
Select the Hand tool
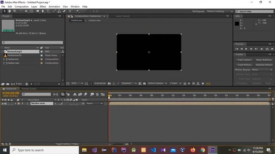pyautogui.click(x=9, y=11)
